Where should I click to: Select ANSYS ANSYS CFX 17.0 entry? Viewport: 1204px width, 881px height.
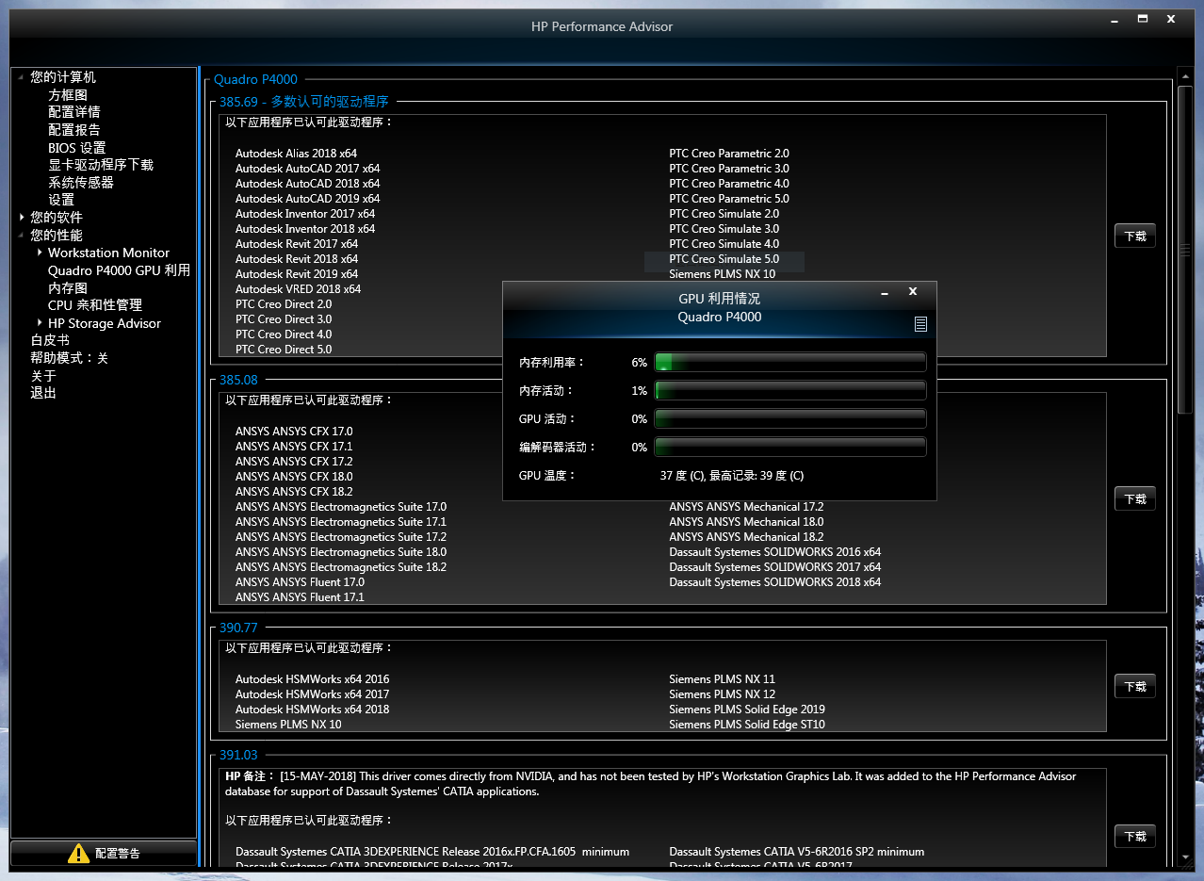click(294, 432)
